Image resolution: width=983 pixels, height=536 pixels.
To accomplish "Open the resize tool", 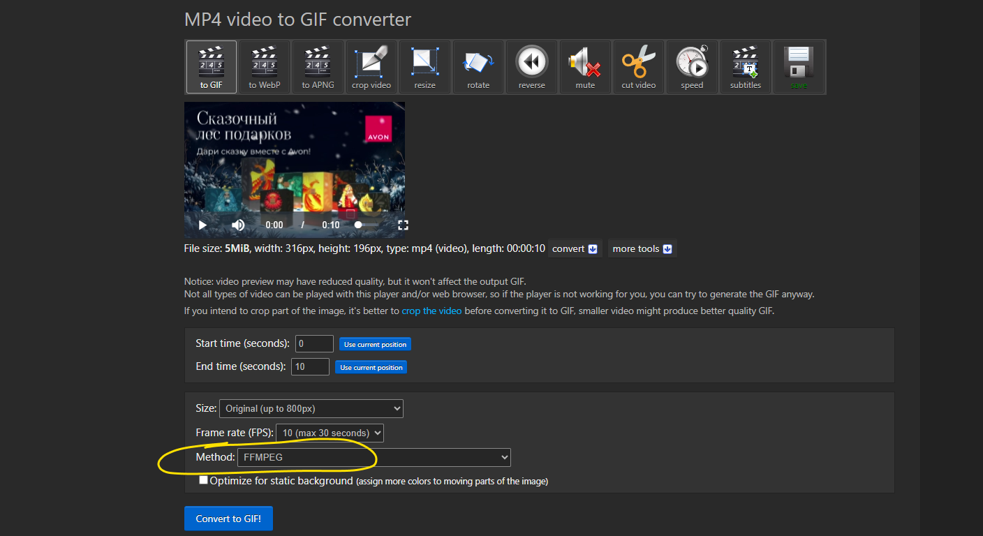I will point(424,67).
